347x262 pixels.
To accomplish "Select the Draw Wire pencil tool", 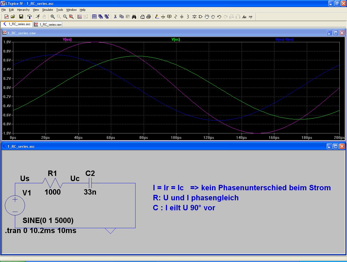I will pos(157,17).
